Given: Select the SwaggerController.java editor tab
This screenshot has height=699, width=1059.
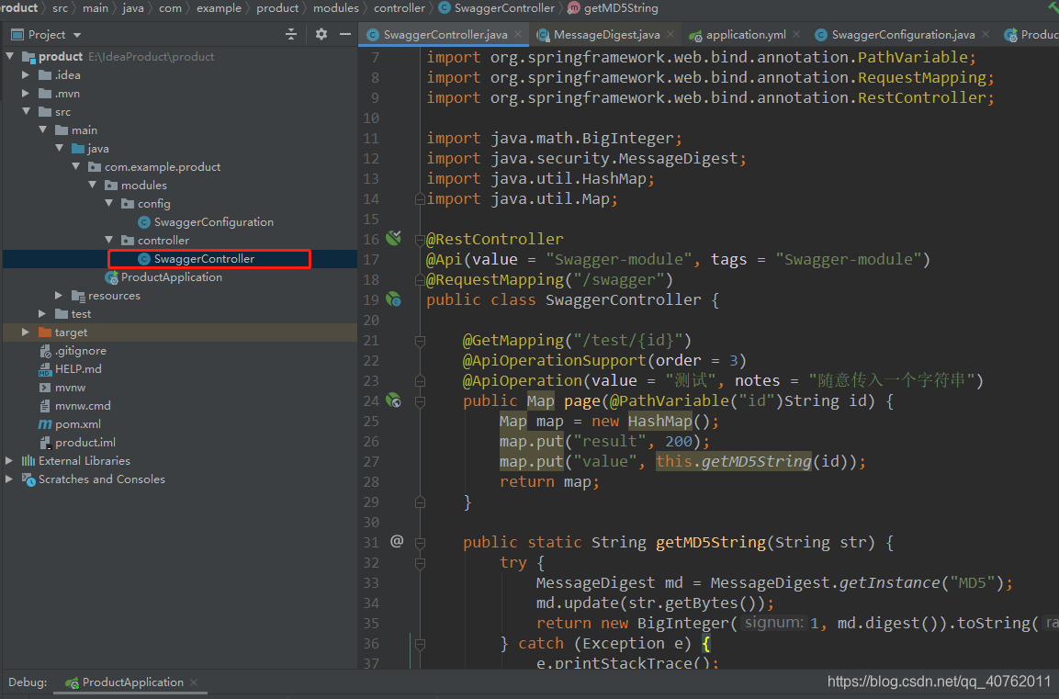Looking at the screenshot, I should [445, 34].
